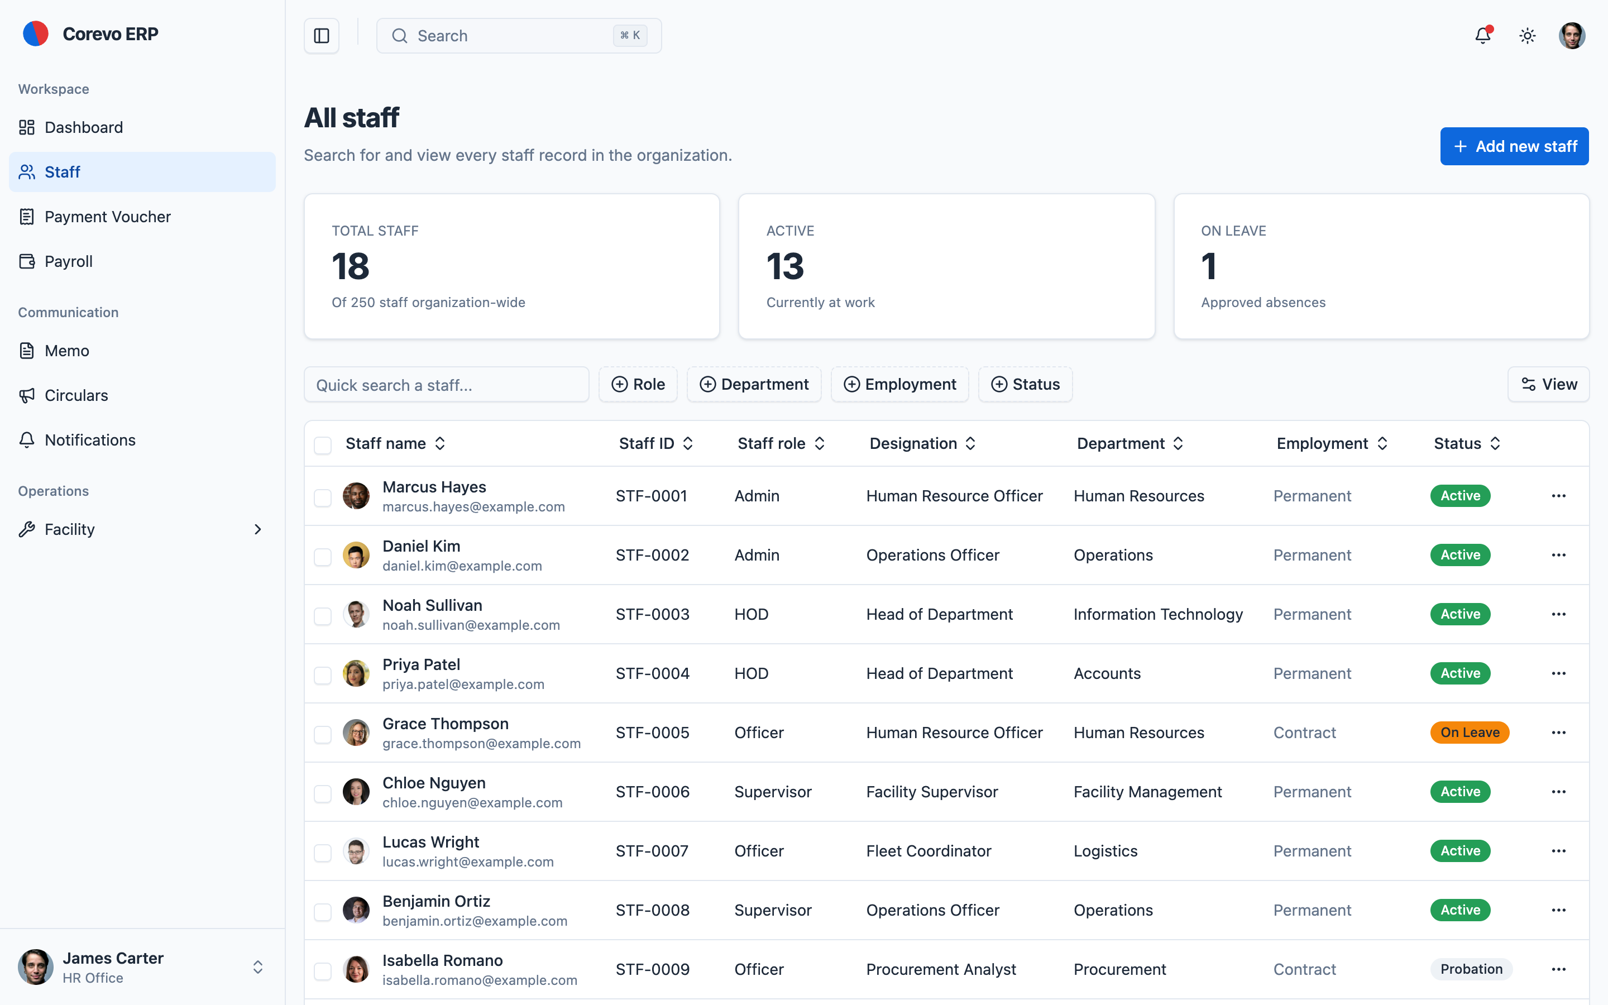Toggle the sidebar panel icon
Screen dimensions: 1608x1005
322,36
